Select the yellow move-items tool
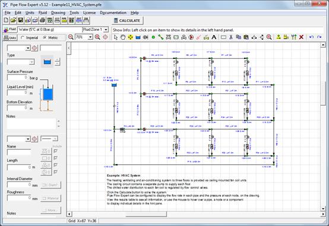Viewport: 329px width, 226px height. (131, 37)
